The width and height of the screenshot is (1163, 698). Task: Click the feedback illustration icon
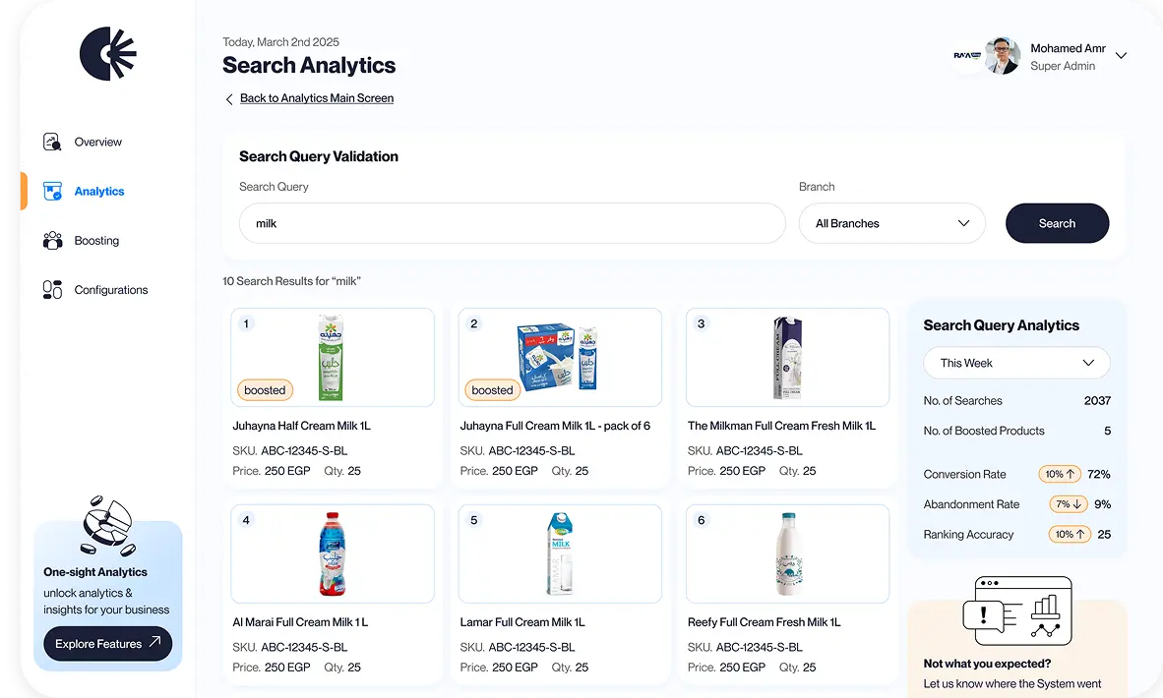tap(1015, 611)
